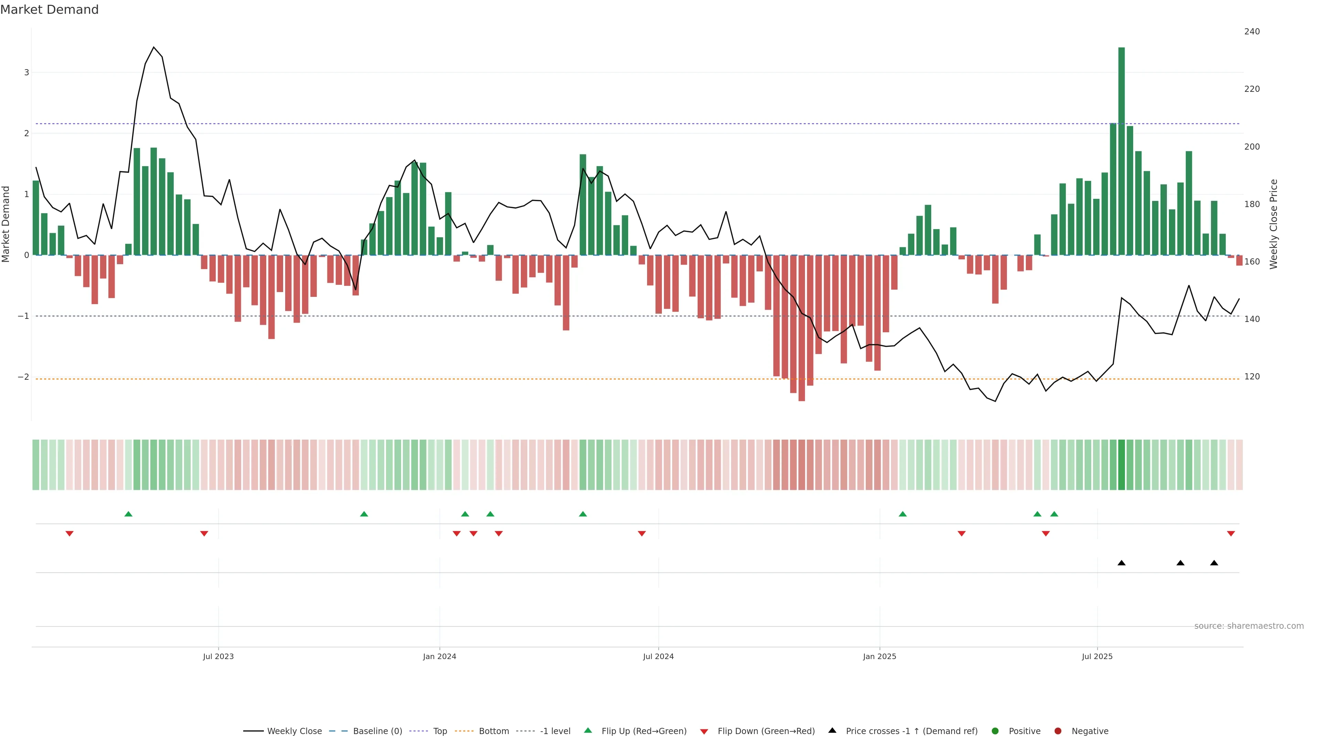Click the green Flip Up triangle legend icon
The height and width of the screenshot is (743, 1321).
point(588,731)
